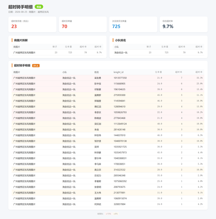Select knight ID 1075060392
The image size is (216, 219).
(x=120, y=181)
